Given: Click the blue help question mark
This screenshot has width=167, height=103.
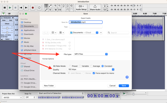Looking at the screenshot, I should point(127,77).
